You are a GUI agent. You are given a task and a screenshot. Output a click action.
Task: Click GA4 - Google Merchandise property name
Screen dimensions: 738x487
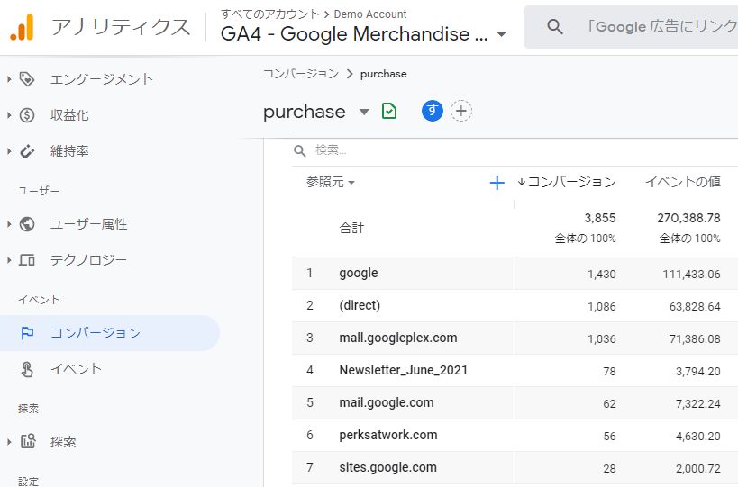[354, 34]
